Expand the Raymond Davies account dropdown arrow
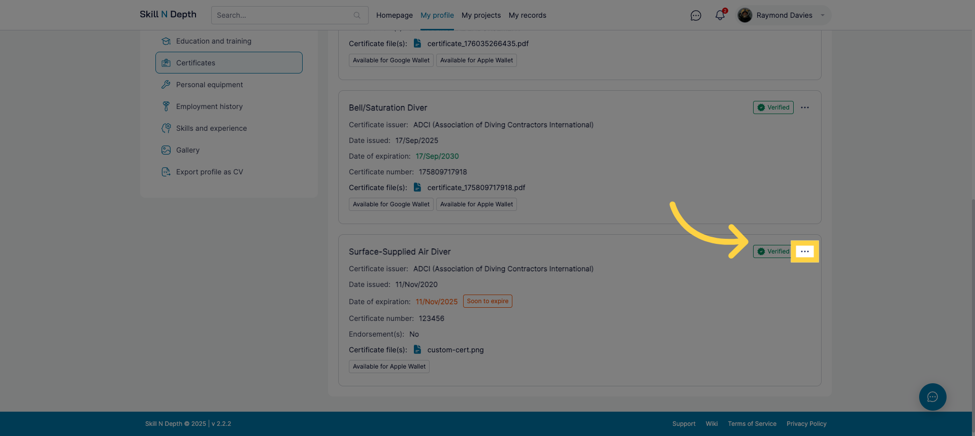 point(823,15)
